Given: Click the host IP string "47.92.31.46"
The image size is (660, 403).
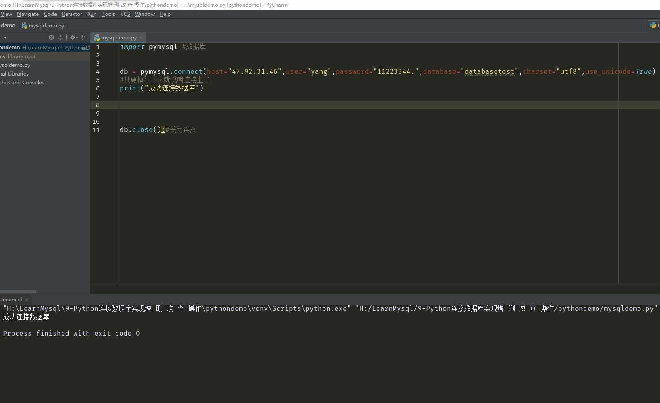Looking at the screenshot, I should coord(255,72).
